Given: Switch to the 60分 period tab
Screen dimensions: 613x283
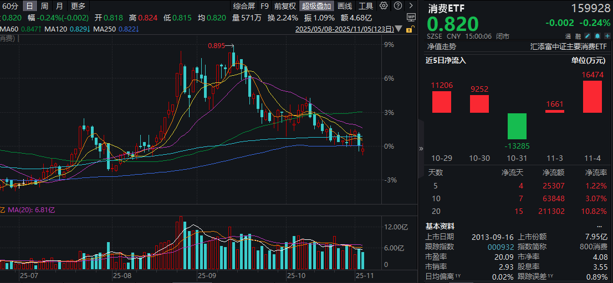Looking at the screenshot, I should pyautogui.click(x=9, y=6).
